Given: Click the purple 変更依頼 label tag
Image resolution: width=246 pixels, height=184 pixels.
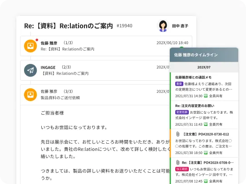Looking at the screenshot, I should pyautogui.click(x=182, y=112).
